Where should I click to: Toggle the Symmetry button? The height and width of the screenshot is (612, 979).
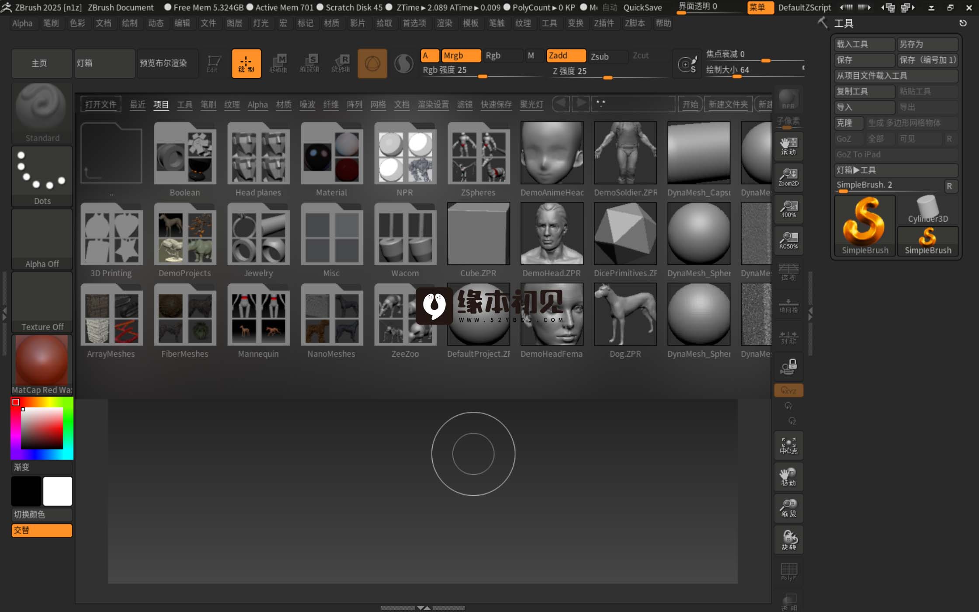788,337
